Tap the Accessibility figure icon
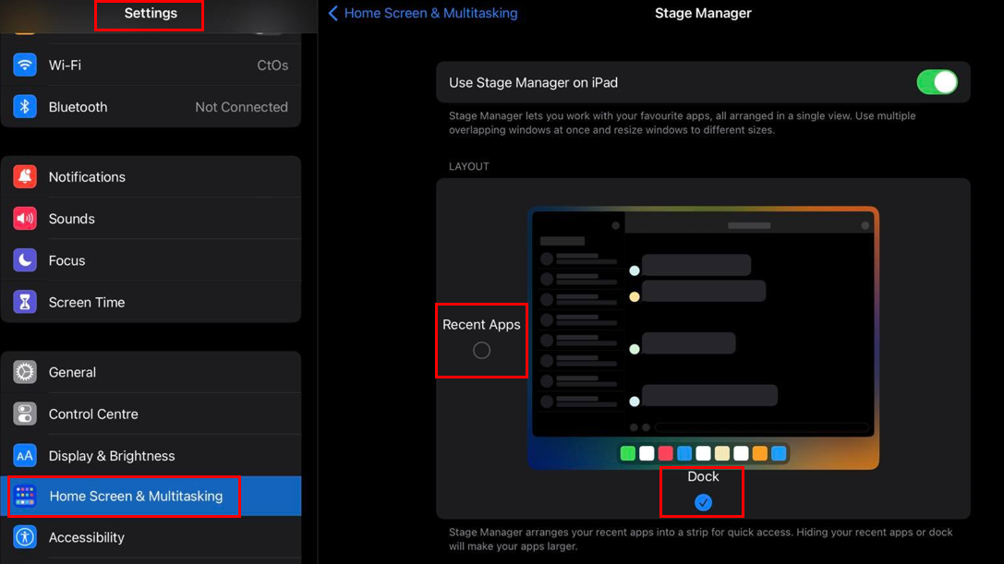 coord(25,537)
